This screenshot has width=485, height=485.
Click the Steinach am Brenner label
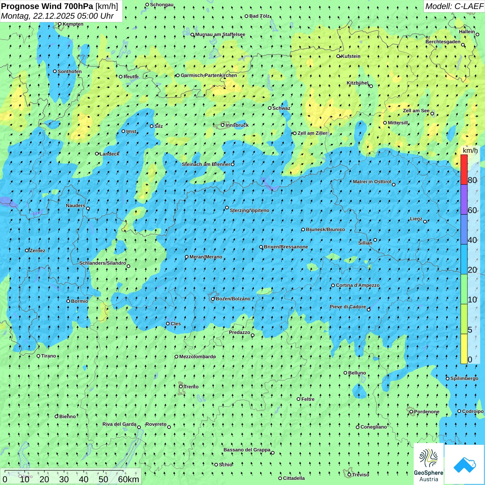pos(206,164)
